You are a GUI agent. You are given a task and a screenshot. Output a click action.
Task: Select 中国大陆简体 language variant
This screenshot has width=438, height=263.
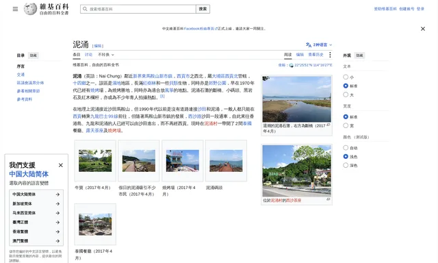[36, 195]
